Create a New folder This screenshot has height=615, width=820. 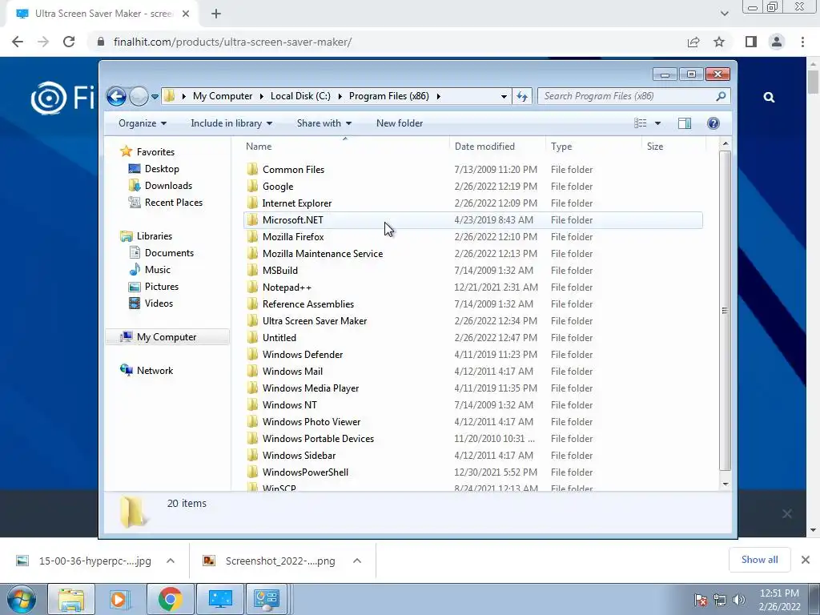tap(400, 123)
